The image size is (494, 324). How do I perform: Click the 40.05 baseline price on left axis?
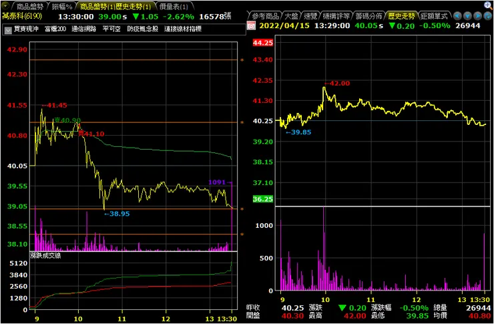(17, 166)
